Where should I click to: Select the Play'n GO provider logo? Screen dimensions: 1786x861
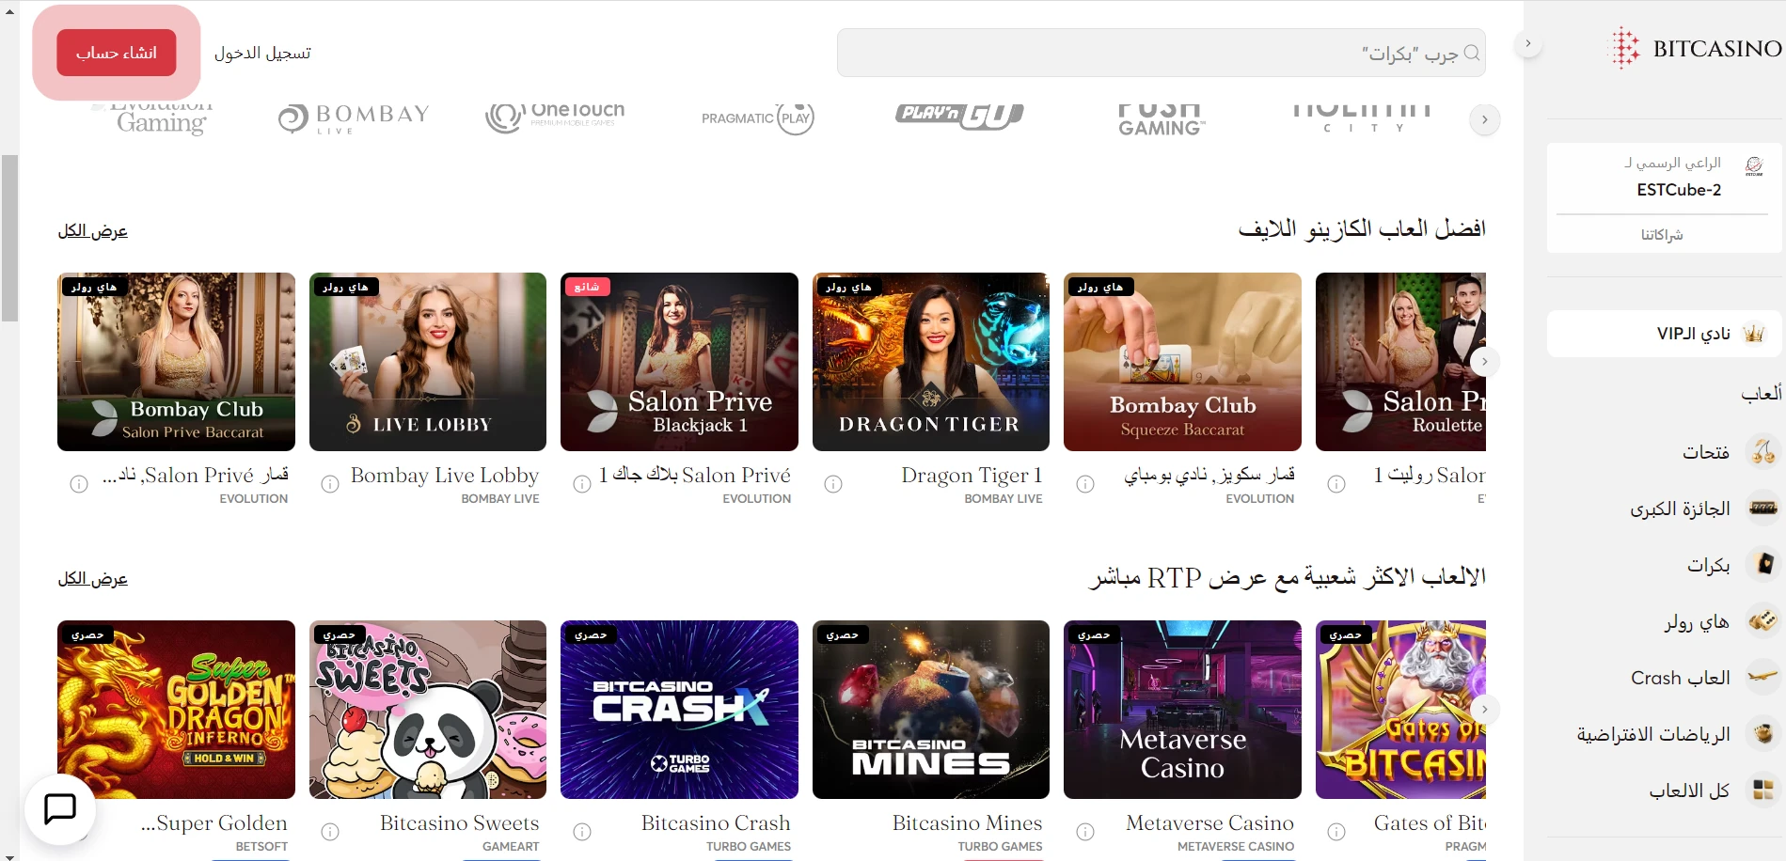(959, 116)
